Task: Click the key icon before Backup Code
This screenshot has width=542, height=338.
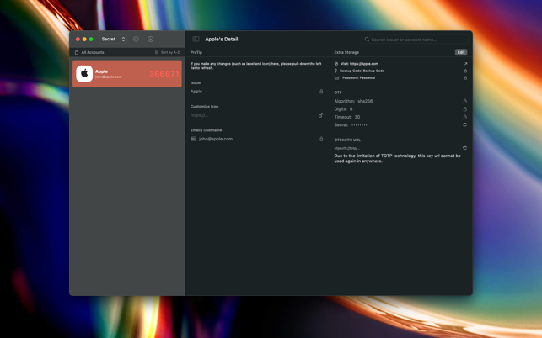Action: (x=335, y=71)
